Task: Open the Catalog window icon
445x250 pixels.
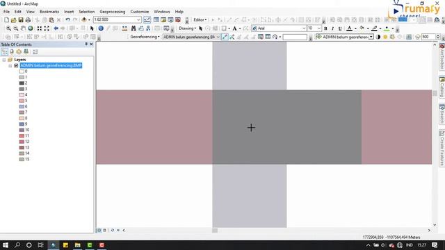Action: pos(163,20)
